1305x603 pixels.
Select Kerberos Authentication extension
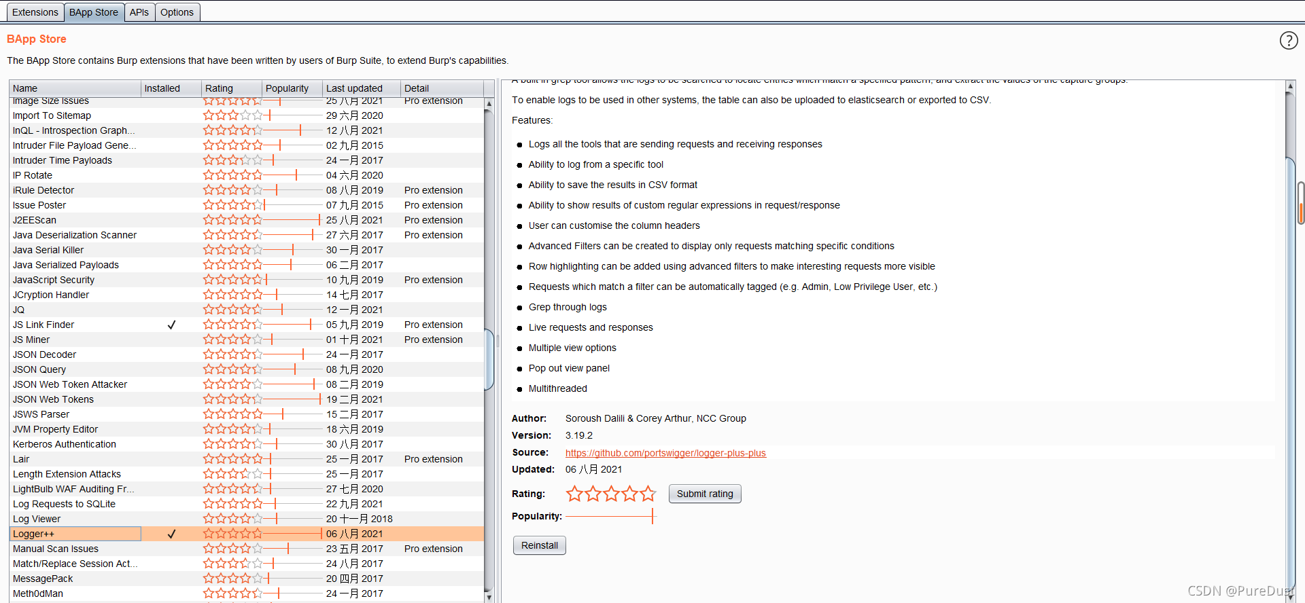247,444
